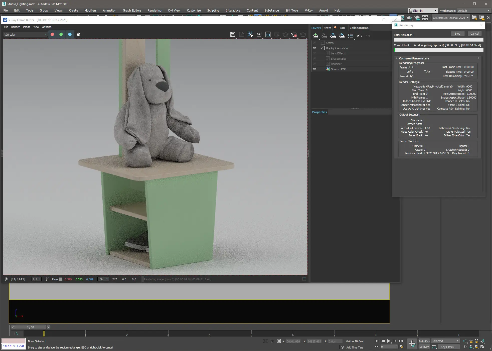Enable the Denoiser layer visibility
The width and height of the screenshot is (492, 351).
click(x=314, y=64)
